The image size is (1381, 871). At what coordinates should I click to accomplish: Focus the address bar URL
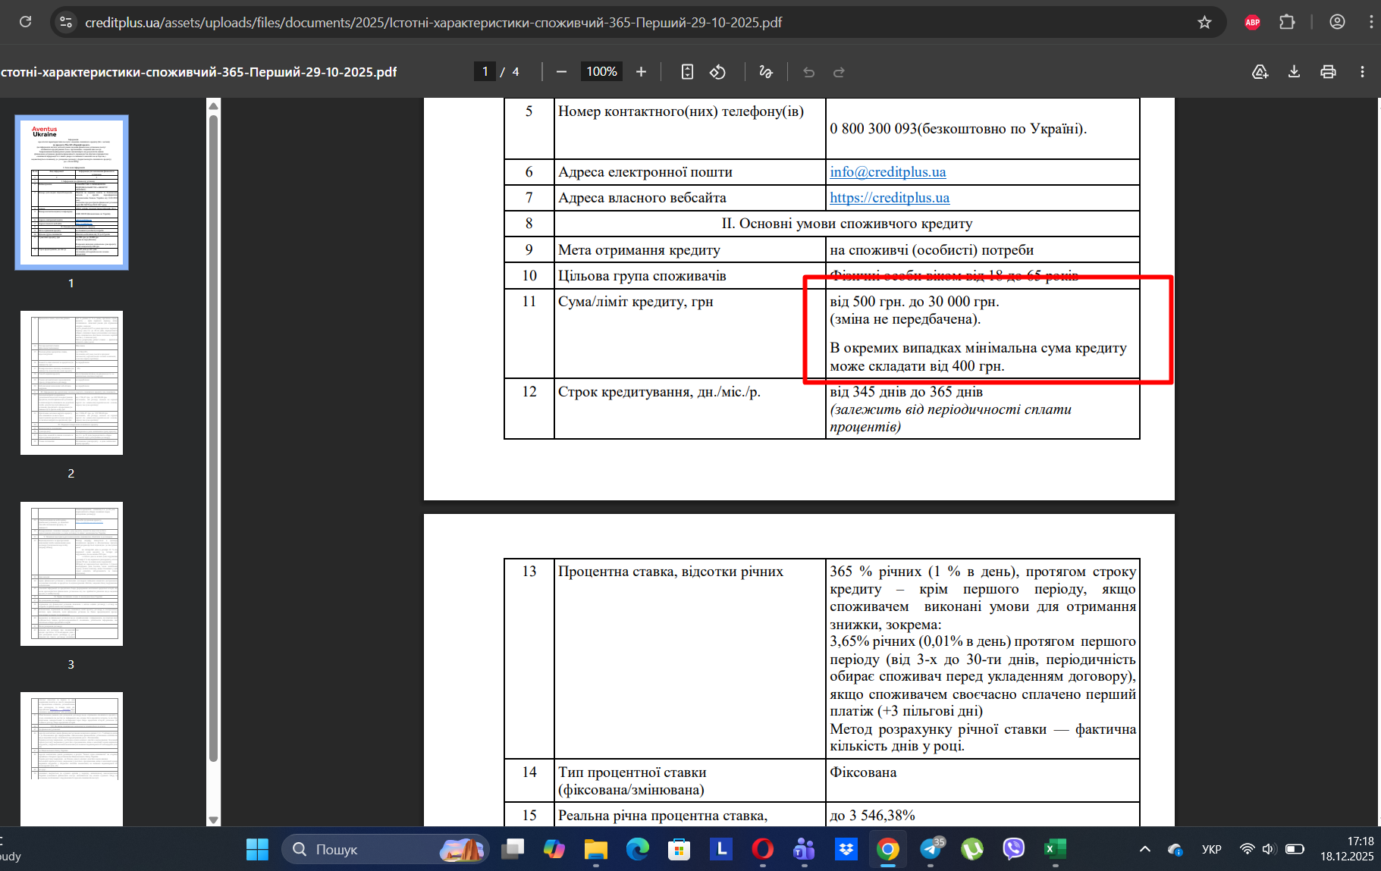pos(433,23)
